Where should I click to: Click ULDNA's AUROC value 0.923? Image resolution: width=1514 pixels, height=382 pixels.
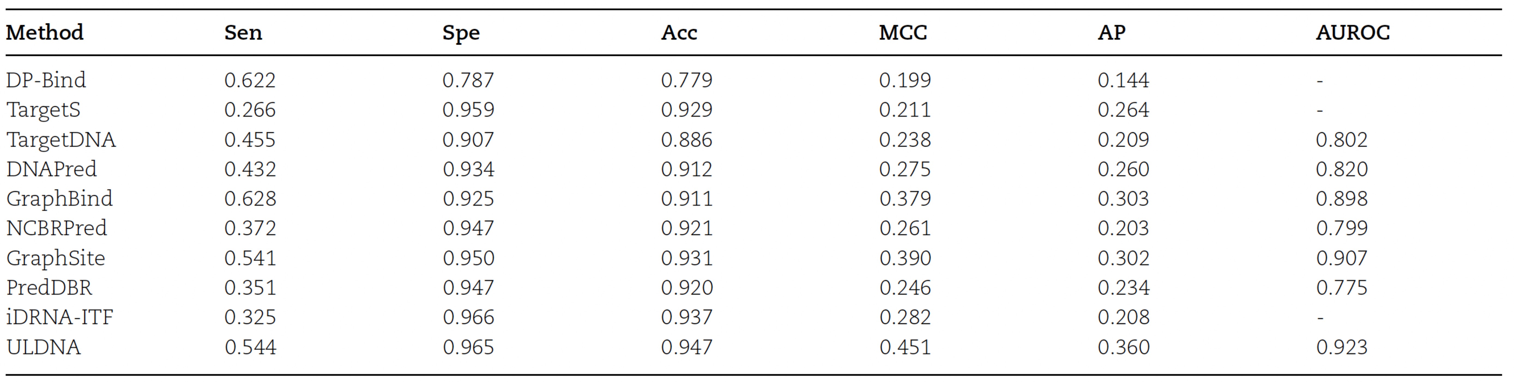coord(1341,347)
